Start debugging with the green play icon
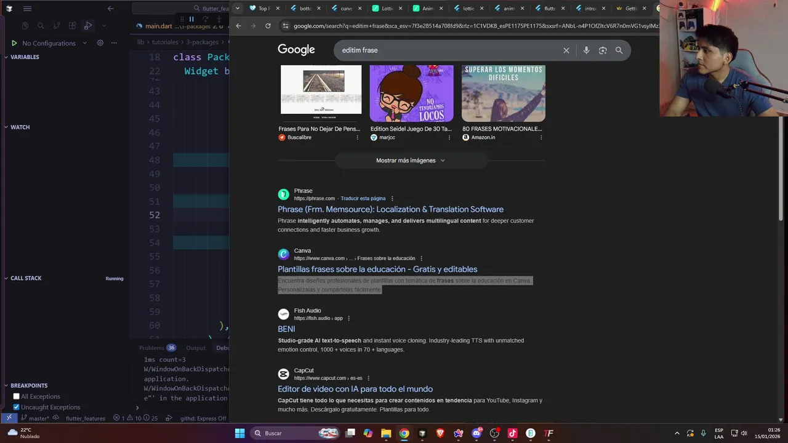 14,43
